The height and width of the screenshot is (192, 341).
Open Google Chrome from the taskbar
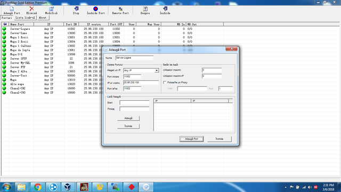(37, 187)
